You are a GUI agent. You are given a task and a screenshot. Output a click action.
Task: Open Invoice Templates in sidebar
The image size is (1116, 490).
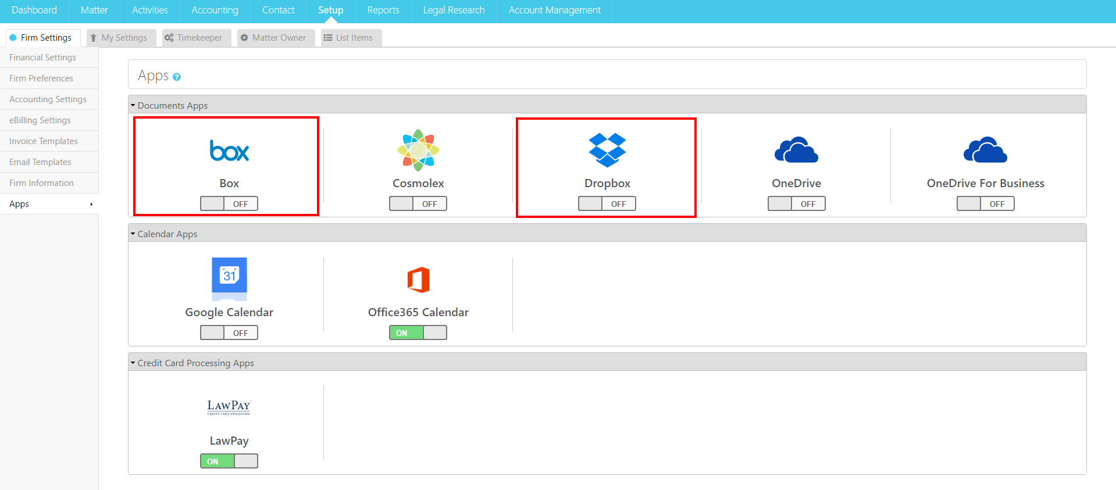pos(49,141)
